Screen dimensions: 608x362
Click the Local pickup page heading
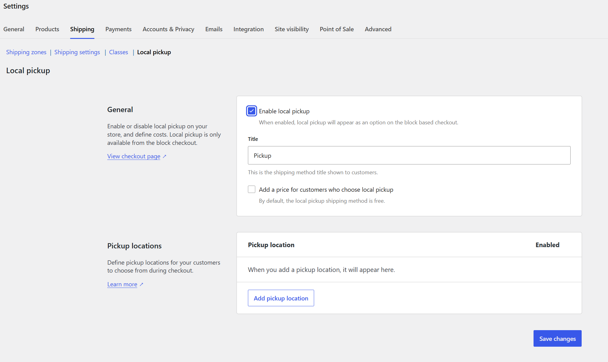click(28, 70)
